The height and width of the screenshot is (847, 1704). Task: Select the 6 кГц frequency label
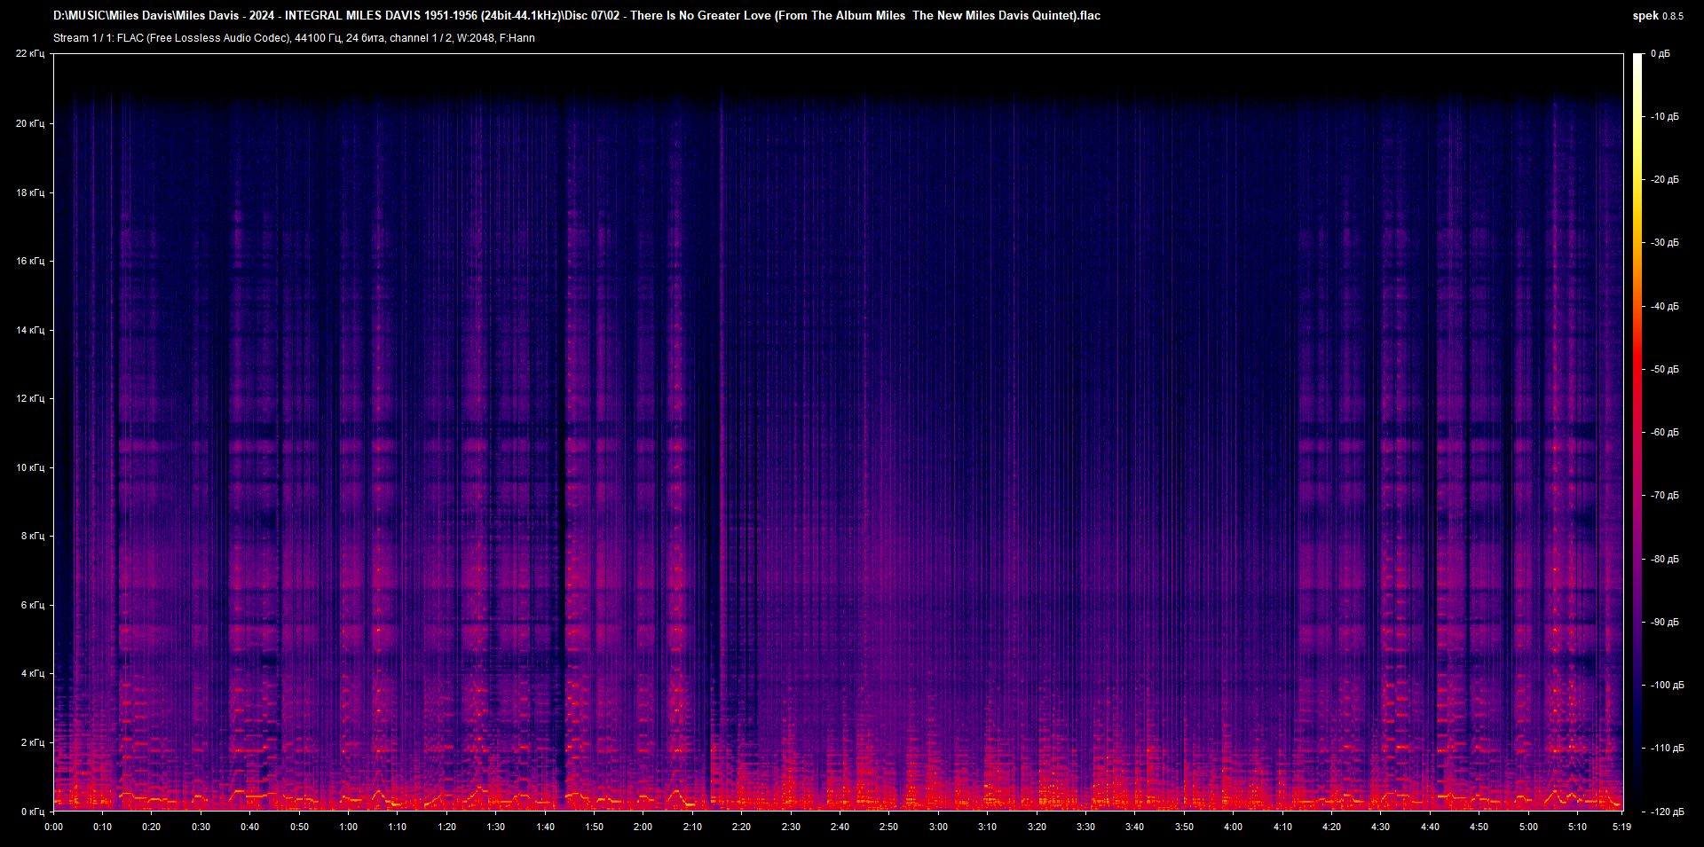[32, 605]
